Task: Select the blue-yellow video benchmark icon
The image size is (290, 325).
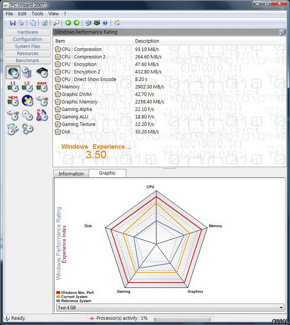Action: 27,101
